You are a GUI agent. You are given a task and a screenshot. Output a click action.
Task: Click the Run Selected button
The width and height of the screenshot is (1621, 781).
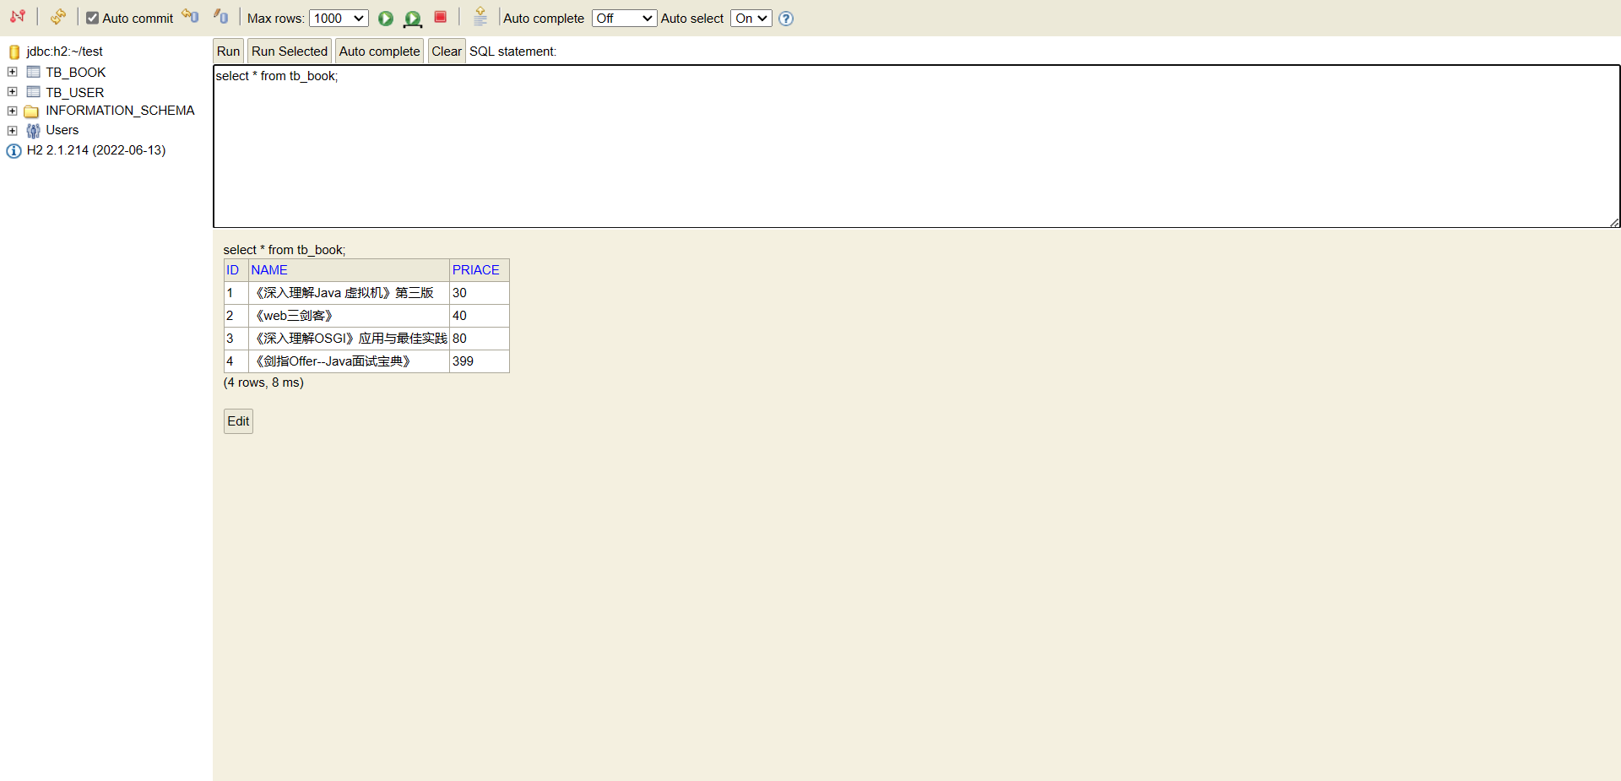click(290, 51)
